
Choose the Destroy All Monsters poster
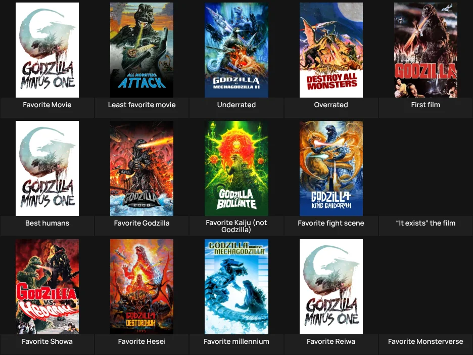[331, 50]
